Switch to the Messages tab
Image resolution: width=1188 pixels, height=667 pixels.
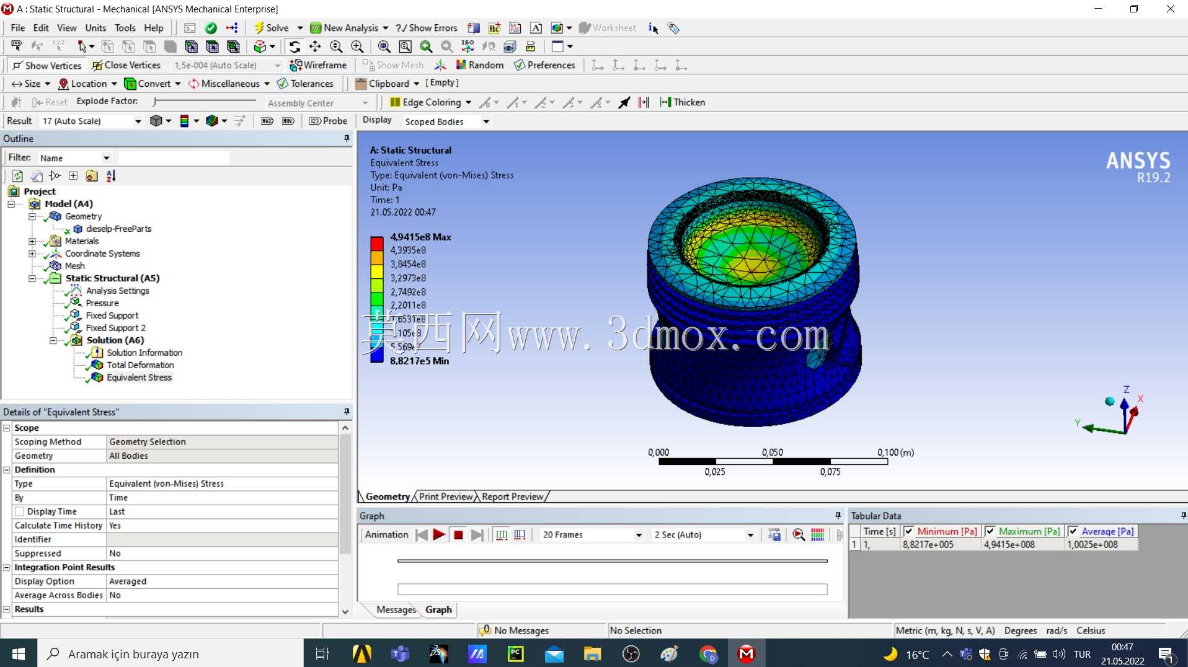396,610
